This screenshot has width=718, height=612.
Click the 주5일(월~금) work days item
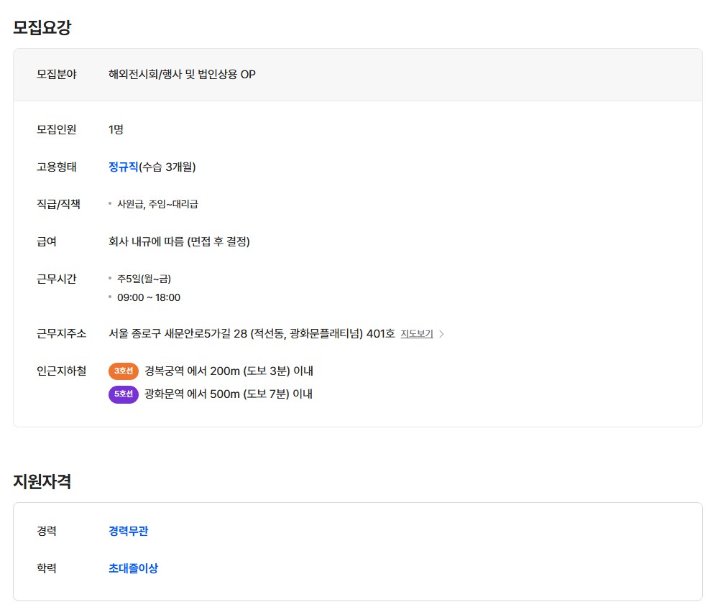click(x=144, y=279)
